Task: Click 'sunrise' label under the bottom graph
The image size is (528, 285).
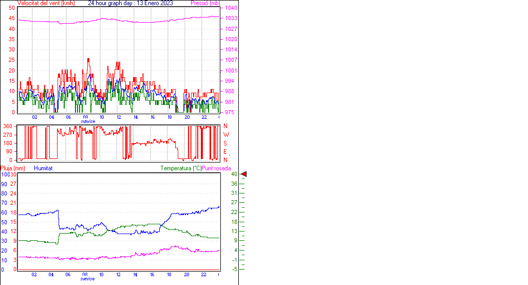Action: [x=87, y=279]
